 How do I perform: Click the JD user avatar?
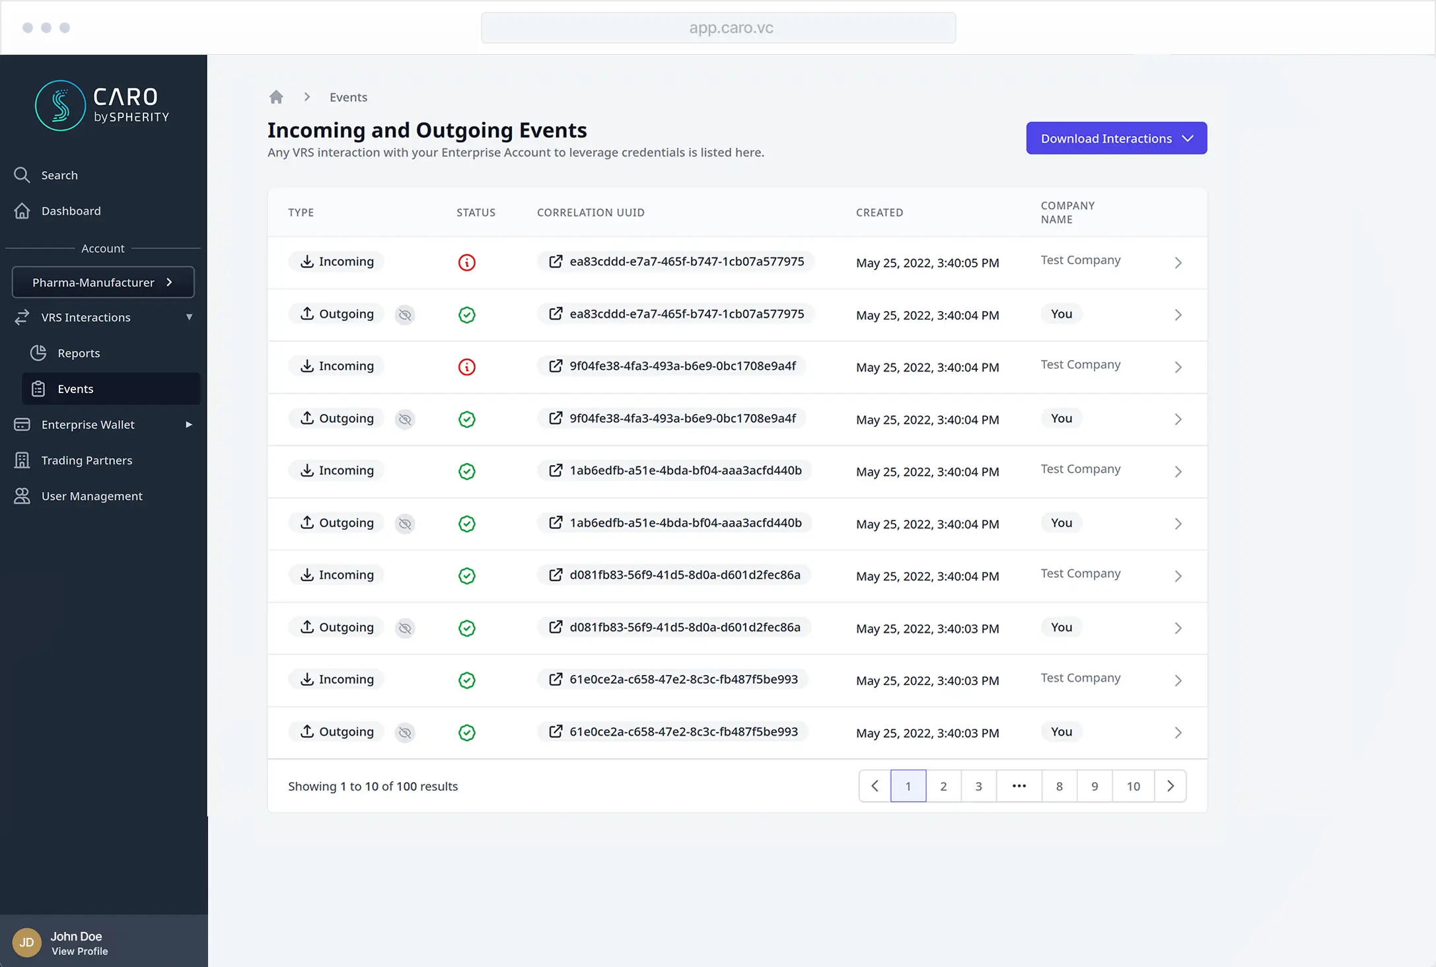pos(26,942)
